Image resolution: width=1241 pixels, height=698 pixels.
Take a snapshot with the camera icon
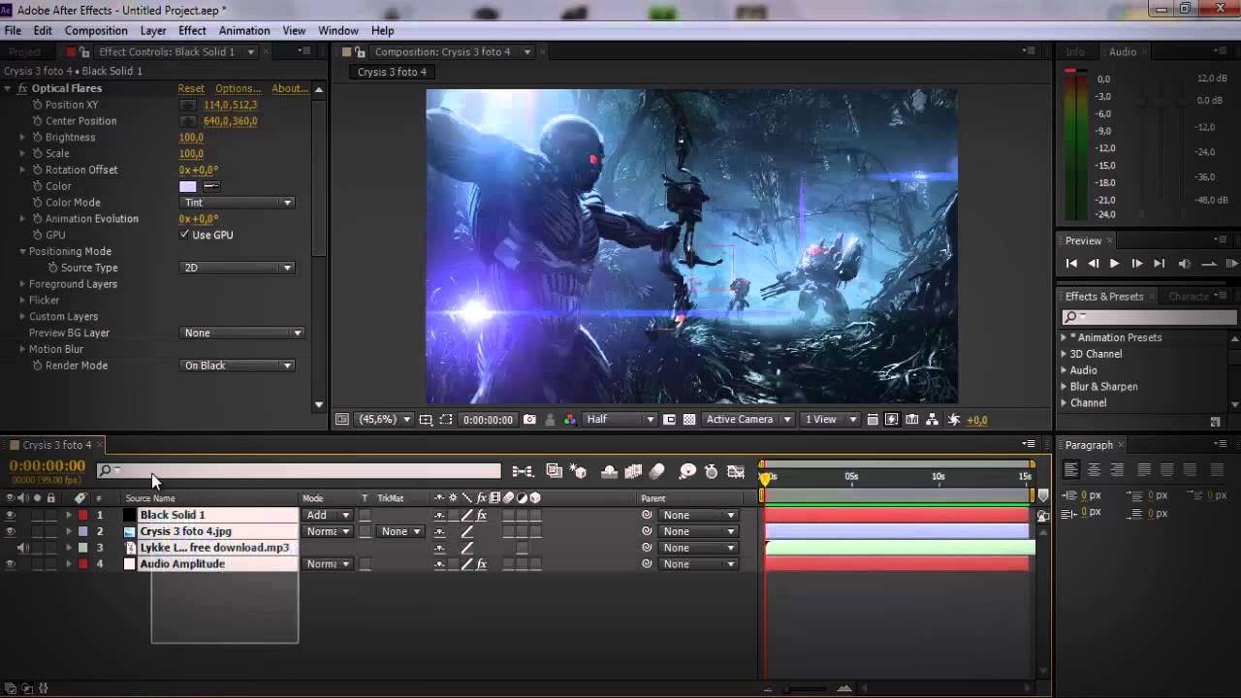529,420
